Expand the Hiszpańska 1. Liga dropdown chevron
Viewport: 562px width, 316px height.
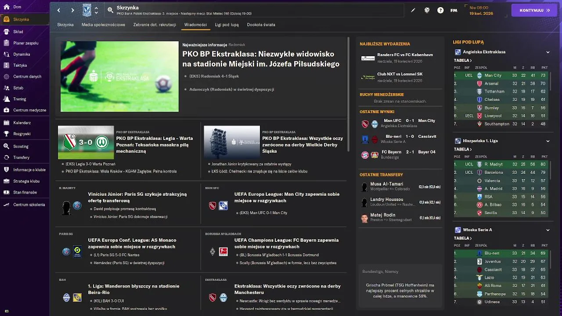[548, 141]
